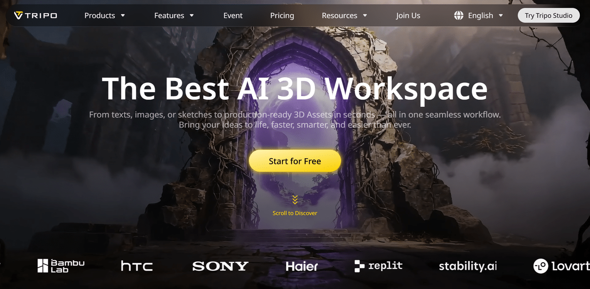Select the Event menu item
This screenshot has width=590, height=289.
click(x=233, y=15)
